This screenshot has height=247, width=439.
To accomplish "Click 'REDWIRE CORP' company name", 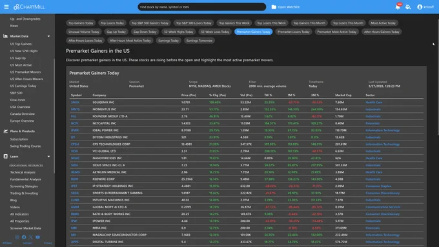I will pyautogui.click(x=103, y=179).
